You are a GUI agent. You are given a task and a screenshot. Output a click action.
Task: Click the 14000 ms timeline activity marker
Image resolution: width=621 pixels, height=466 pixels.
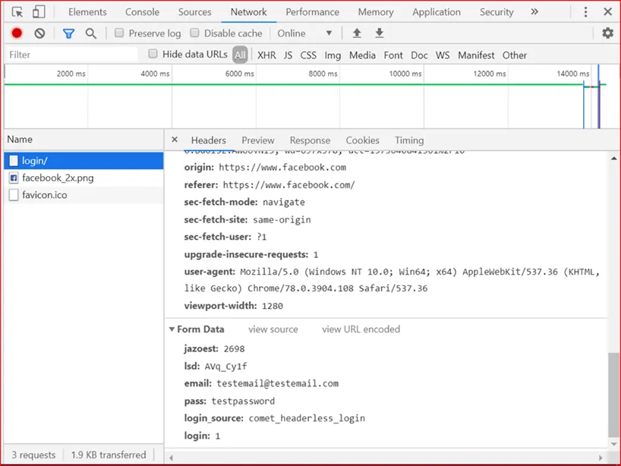point(591,87)
